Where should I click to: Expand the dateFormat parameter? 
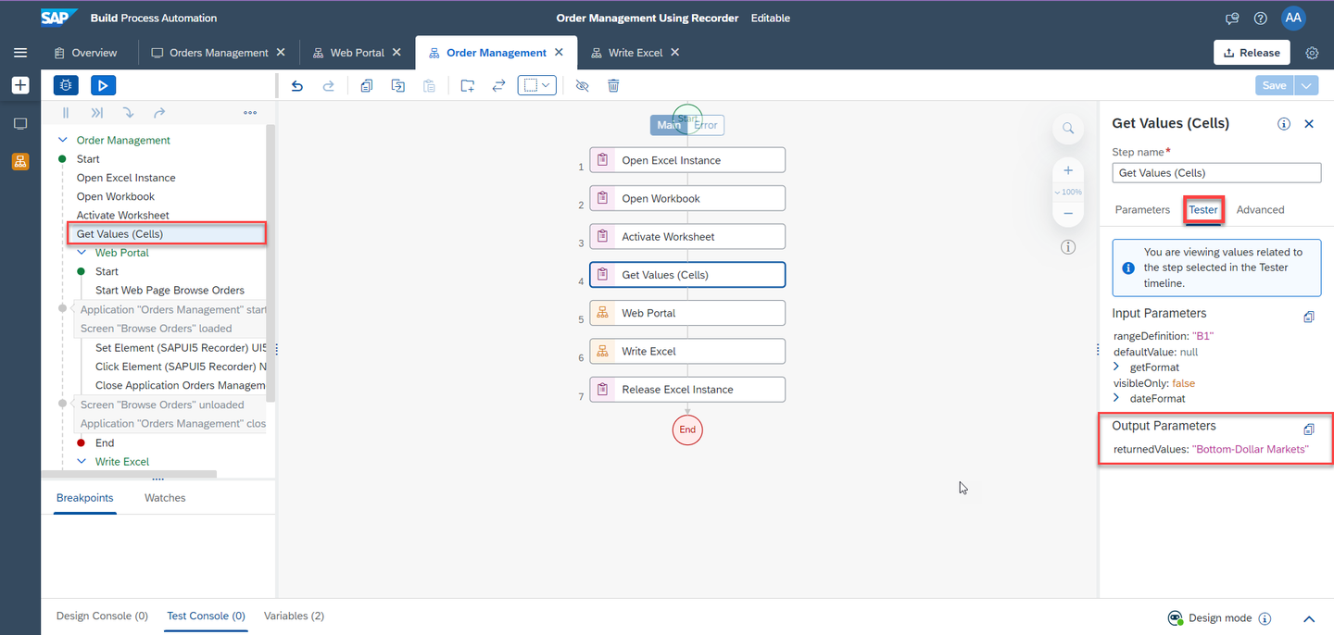point(1117,399)
